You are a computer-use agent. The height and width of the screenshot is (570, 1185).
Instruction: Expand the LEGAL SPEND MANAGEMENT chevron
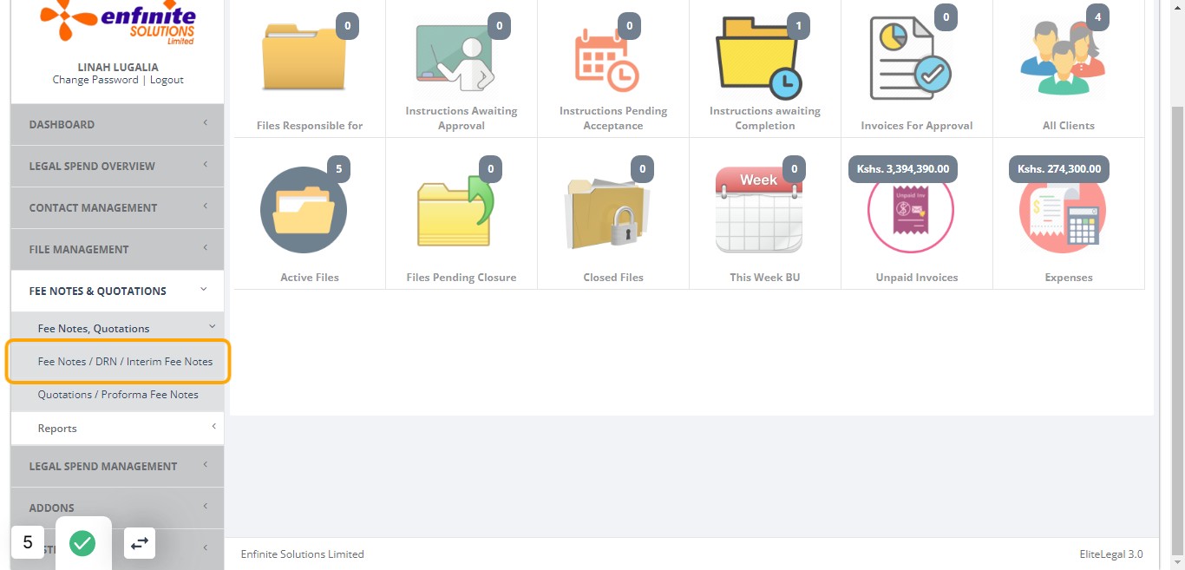[x=206, y=465]
